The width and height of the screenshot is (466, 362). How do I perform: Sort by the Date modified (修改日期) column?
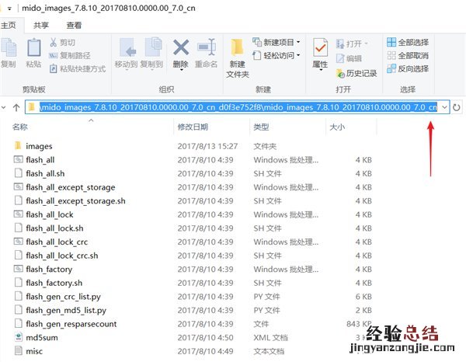[x=193, y=127]
